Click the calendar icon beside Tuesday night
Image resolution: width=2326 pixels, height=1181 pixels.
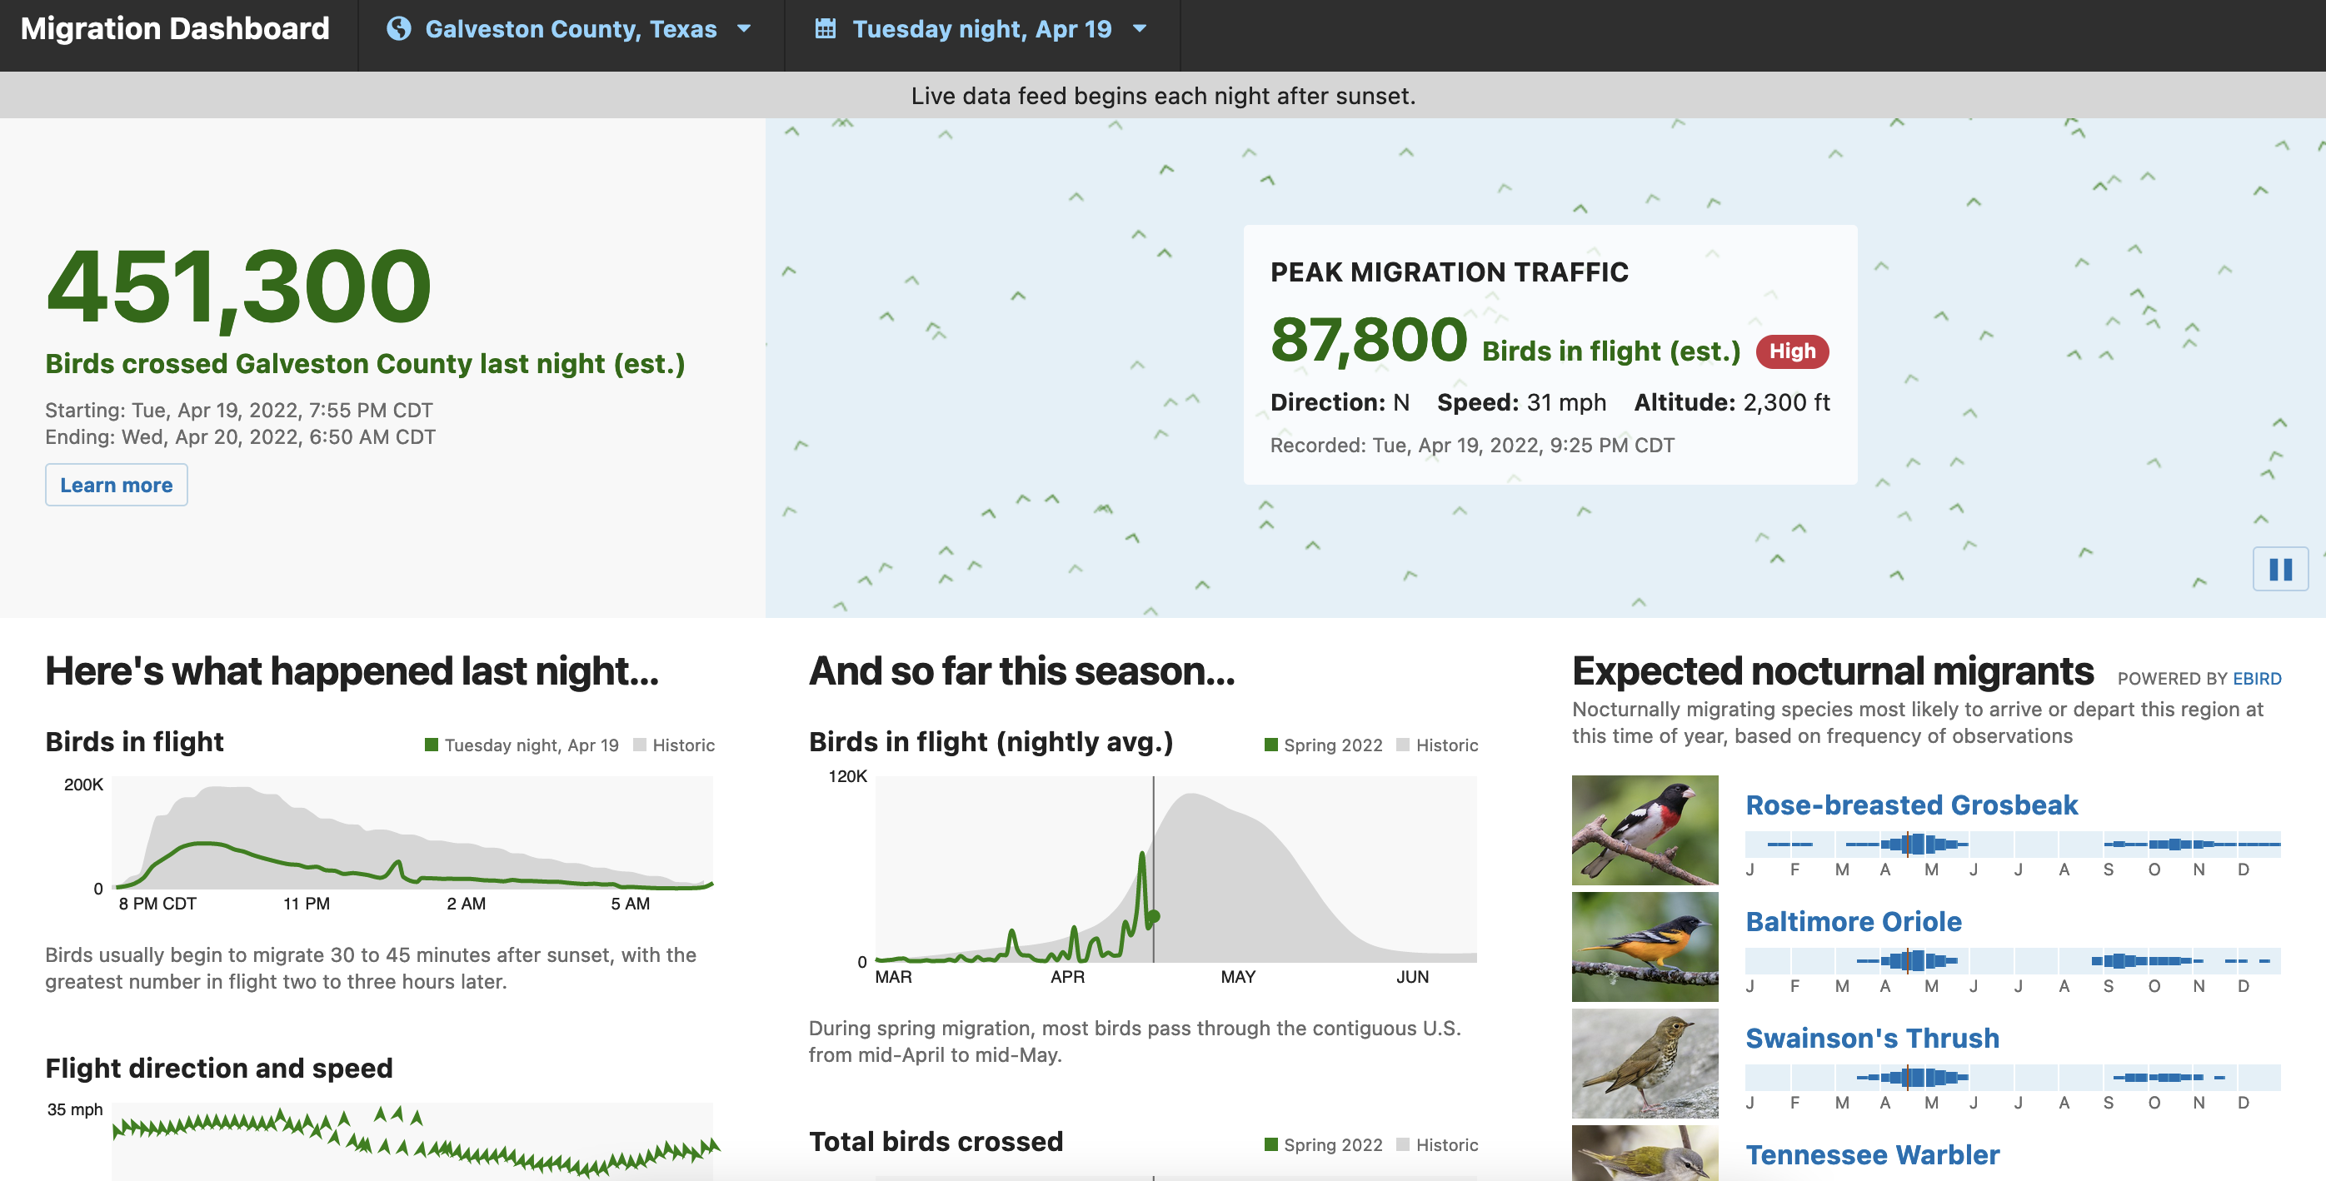[x=825, y=29]
